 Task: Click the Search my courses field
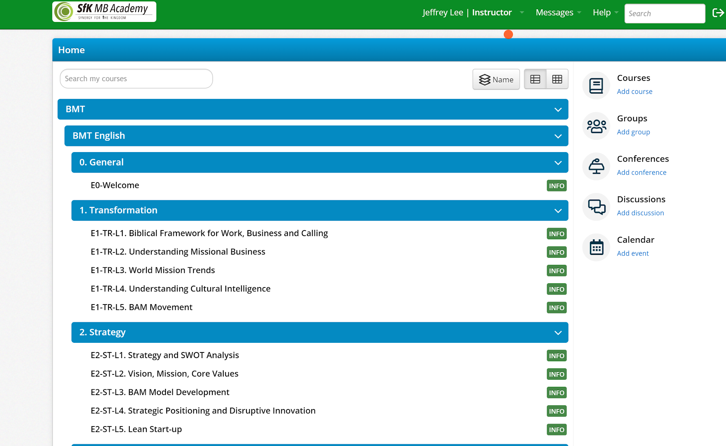136,79
